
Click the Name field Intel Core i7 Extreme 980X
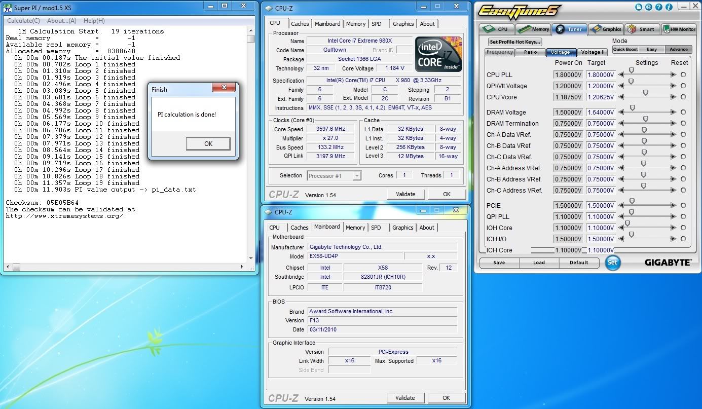[x=359, y=41]
